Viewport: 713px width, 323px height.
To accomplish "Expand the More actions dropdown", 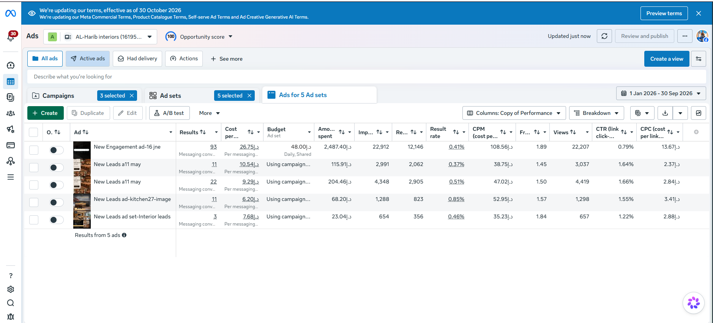I will [x=209, y=113].
